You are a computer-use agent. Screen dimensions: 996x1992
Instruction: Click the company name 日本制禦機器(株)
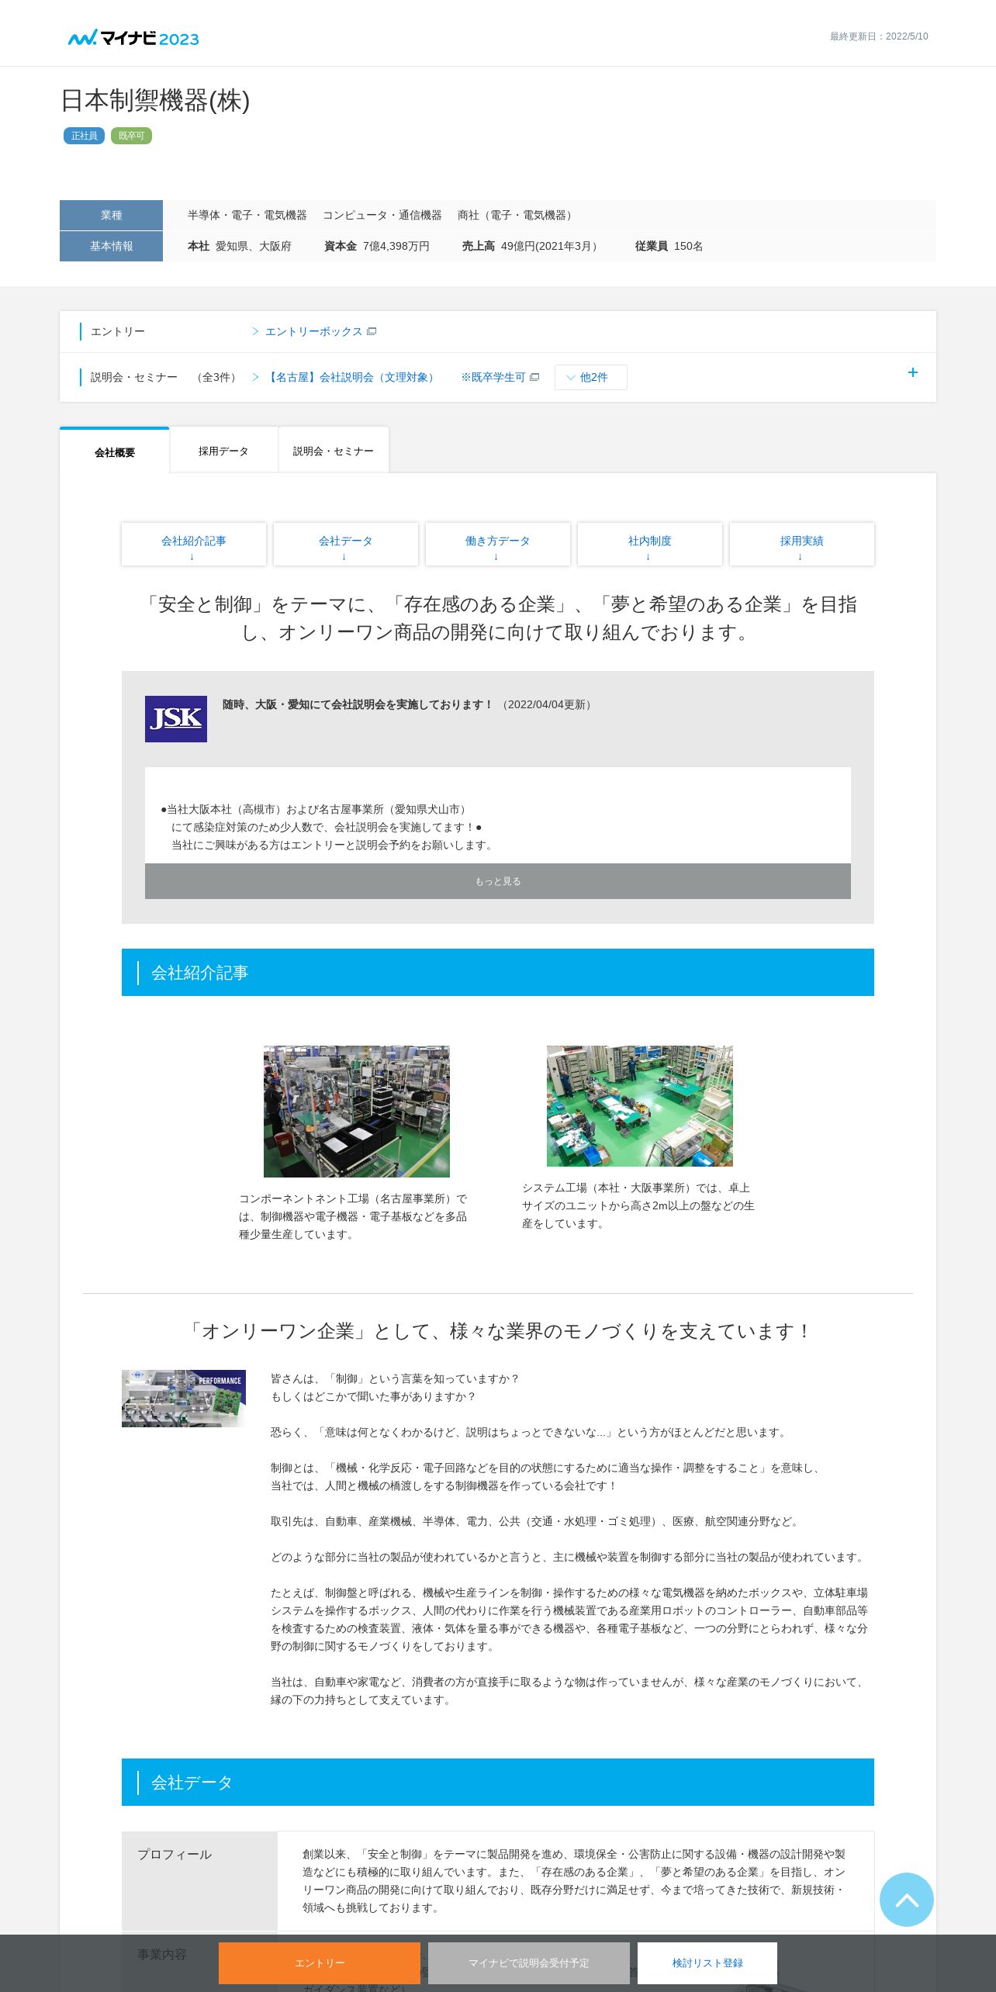click(155, 101)
